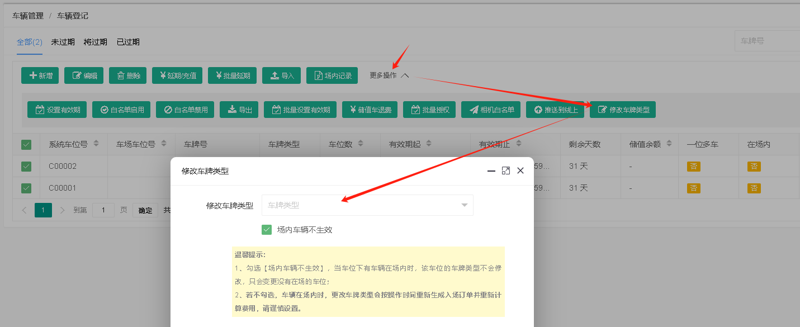Image resolution: width=800 pixels, height=327 pixels.
Task: Sort by 车位数 column arrows
Action: click(x=361, y=144)
